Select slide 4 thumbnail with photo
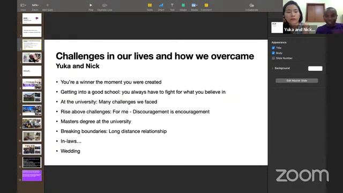 click(32, 58)
